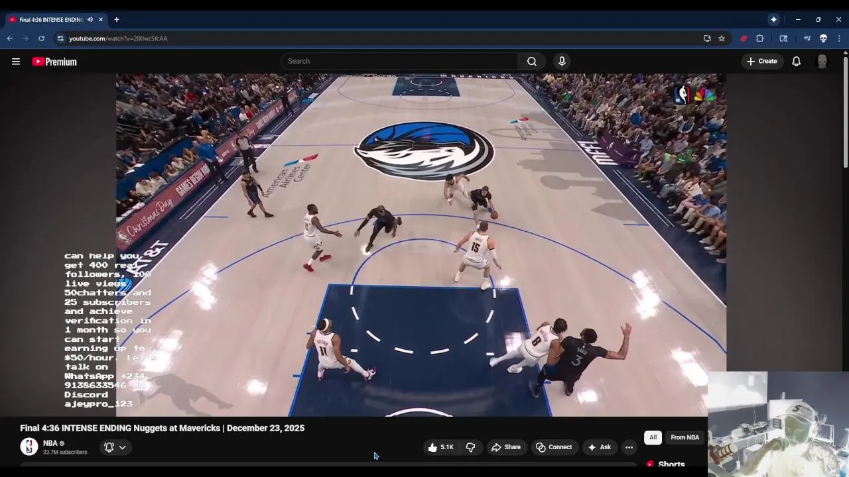Open the NBA channel avatar
Image resolution: width=849 pixels, height=477 pixels.
[29, 447]
